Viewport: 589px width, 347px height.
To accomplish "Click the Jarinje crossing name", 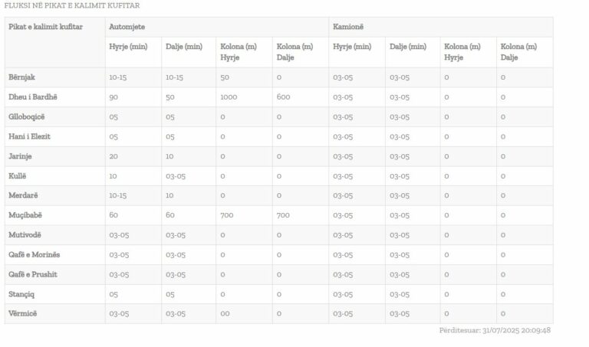I will tap(20, 156).
